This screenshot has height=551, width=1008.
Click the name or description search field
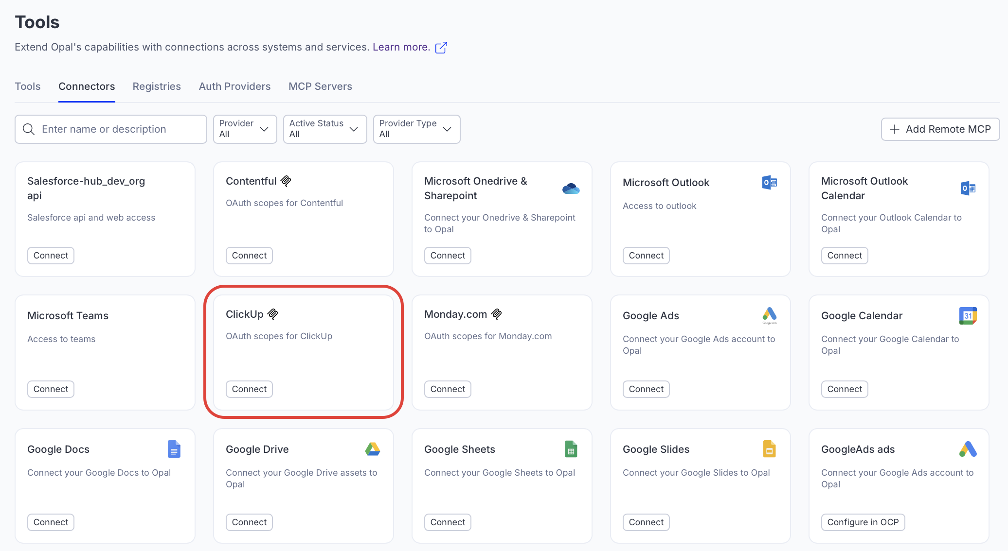pos(110,129)
